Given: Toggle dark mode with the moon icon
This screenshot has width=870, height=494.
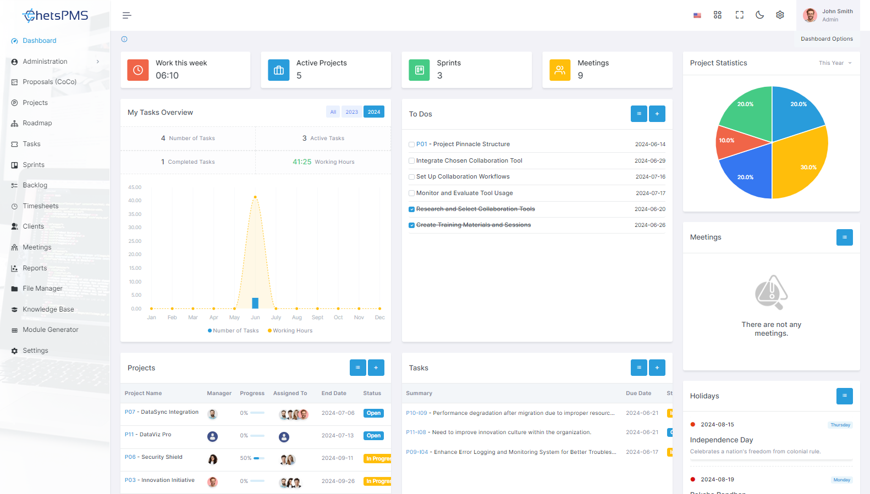Looking at the screenshot, I should (759, 15).
